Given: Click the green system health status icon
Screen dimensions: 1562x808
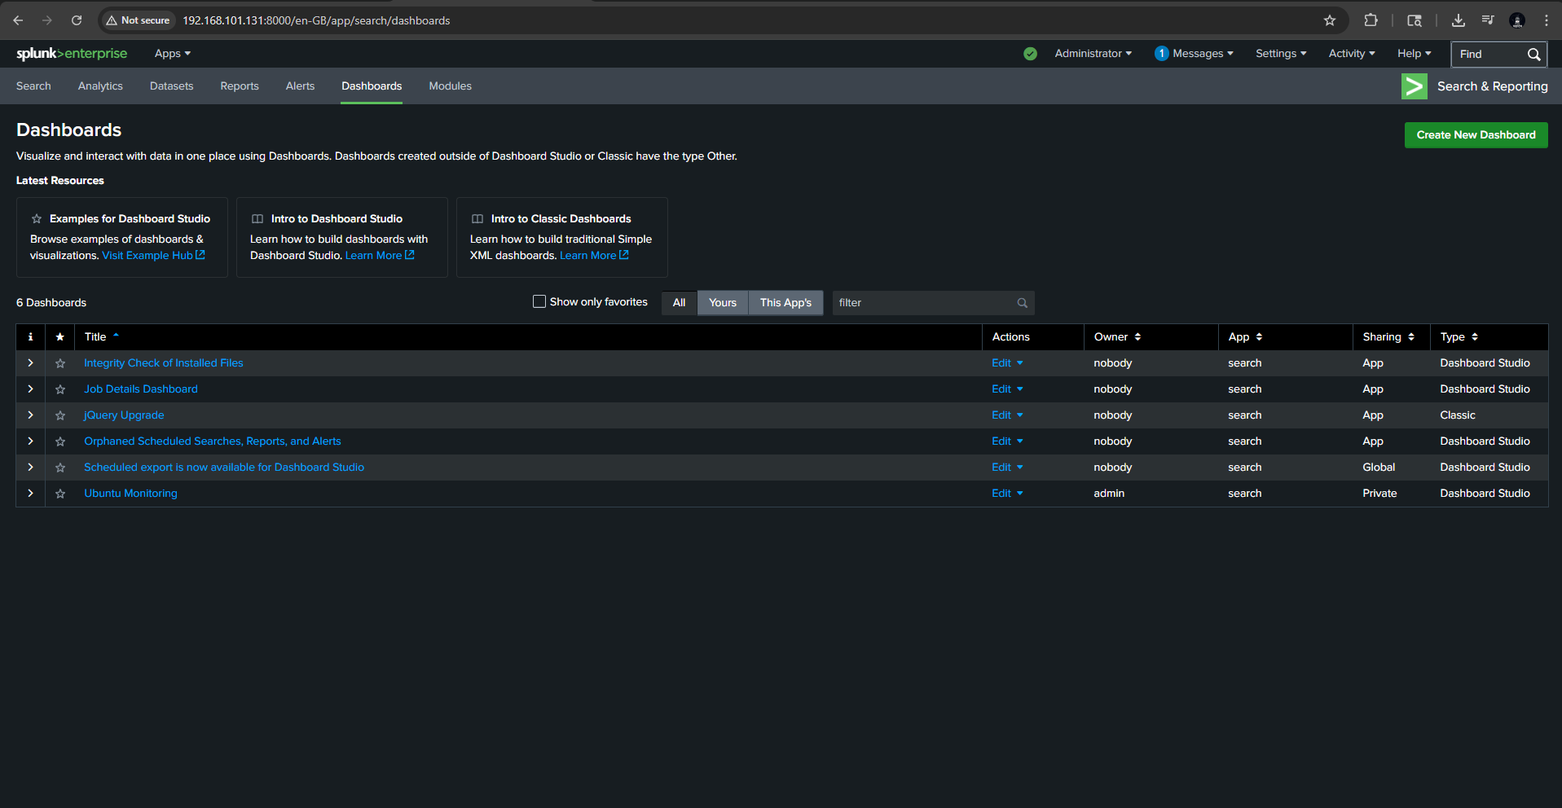Looking at the screenshot, I should click(x=1030, y=54).
